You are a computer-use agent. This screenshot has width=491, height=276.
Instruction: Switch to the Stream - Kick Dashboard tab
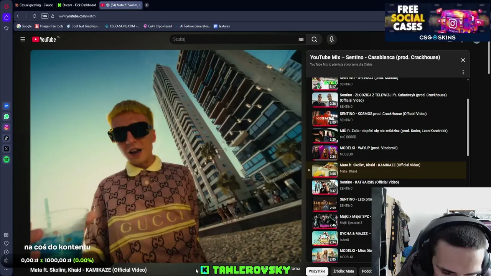[x=77, y=5]
